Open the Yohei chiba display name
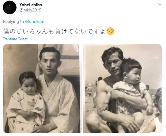This screenshot has width=166, height=136. click(x=31, y=5)
